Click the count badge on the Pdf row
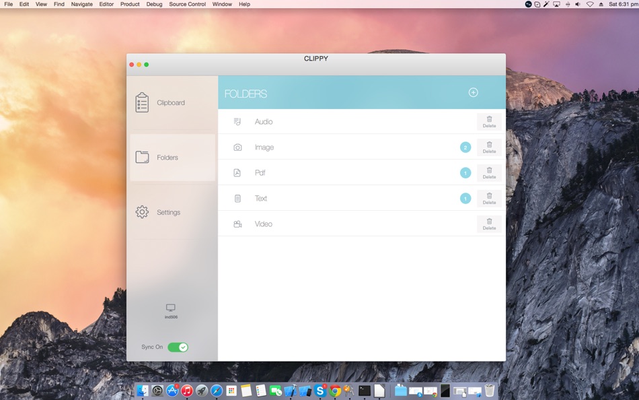 [465, 172]
